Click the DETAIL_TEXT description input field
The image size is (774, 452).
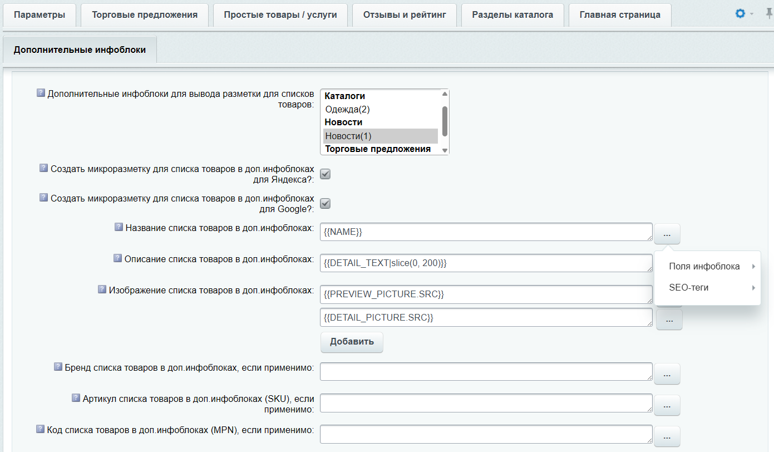(x=486, y=263)
